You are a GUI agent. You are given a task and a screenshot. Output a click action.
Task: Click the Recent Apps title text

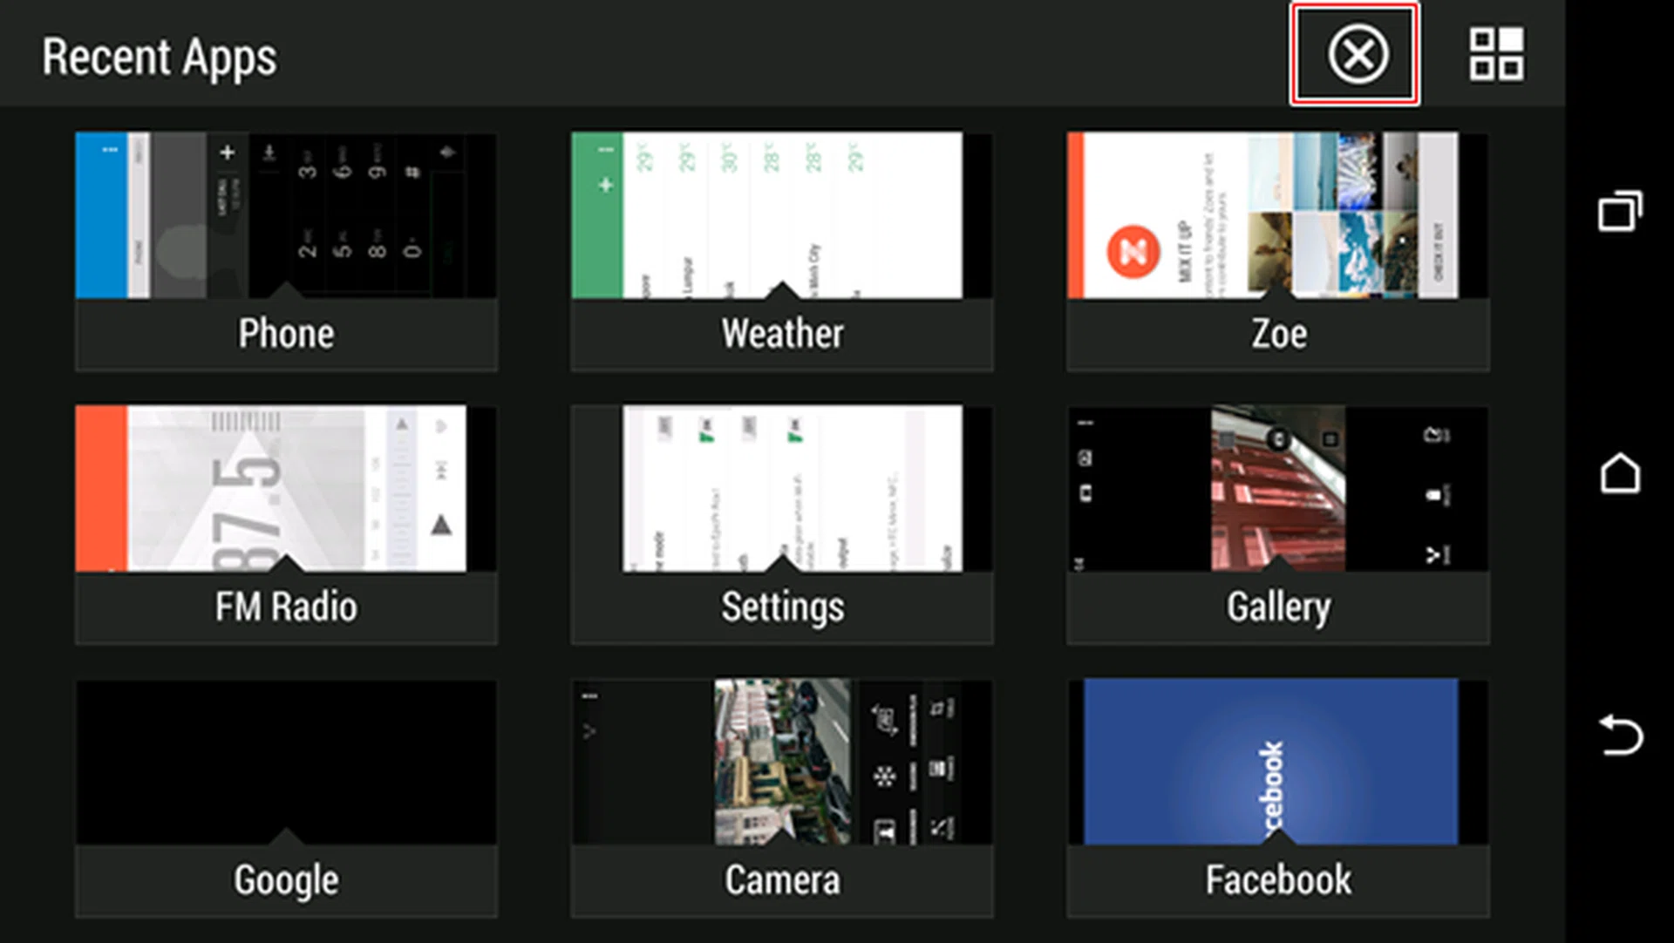coord(160,58)
